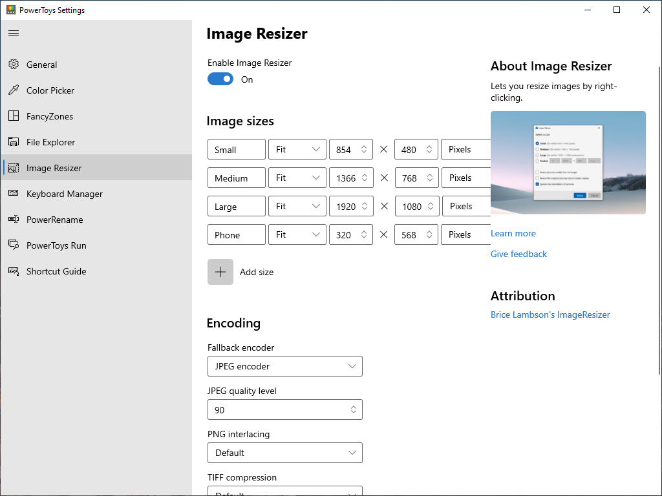Select the Image Resizer sidebar item
The width and height of the screenshot is (662, 496).
(x=96, y=168)
